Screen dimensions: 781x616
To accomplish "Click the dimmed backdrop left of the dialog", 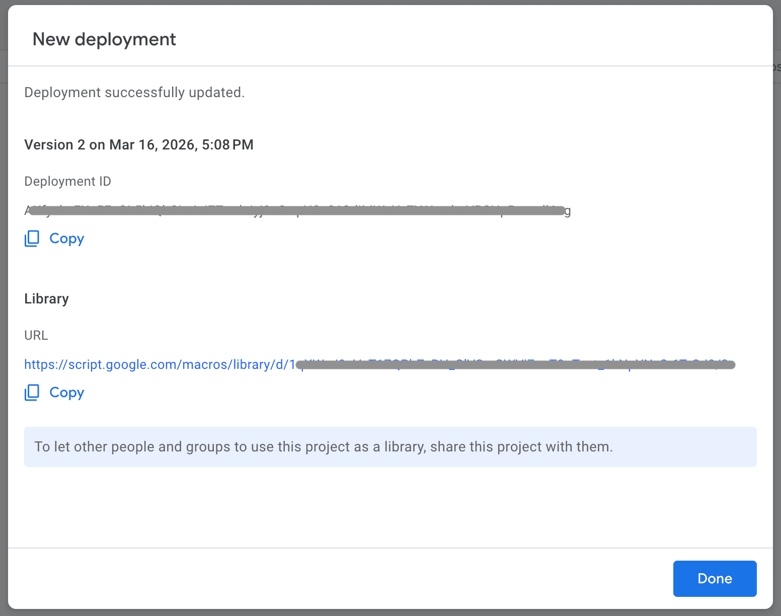I will (x=4, y=302).
